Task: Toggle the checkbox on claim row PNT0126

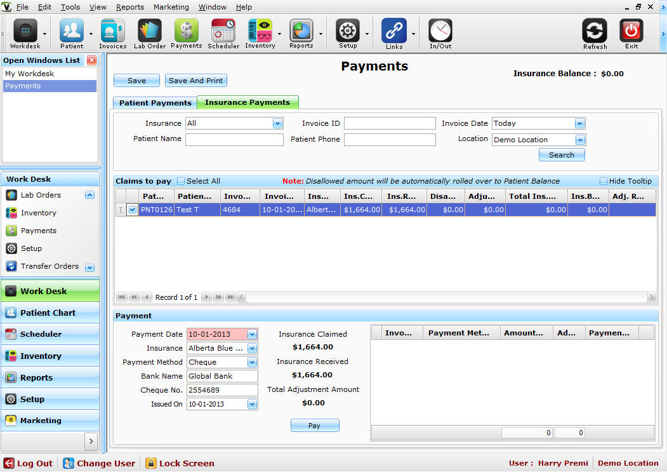Action: 133,210
